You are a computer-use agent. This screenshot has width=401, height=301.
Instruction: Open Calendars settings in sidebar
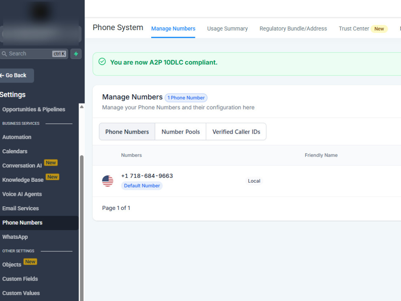(15, 152)
